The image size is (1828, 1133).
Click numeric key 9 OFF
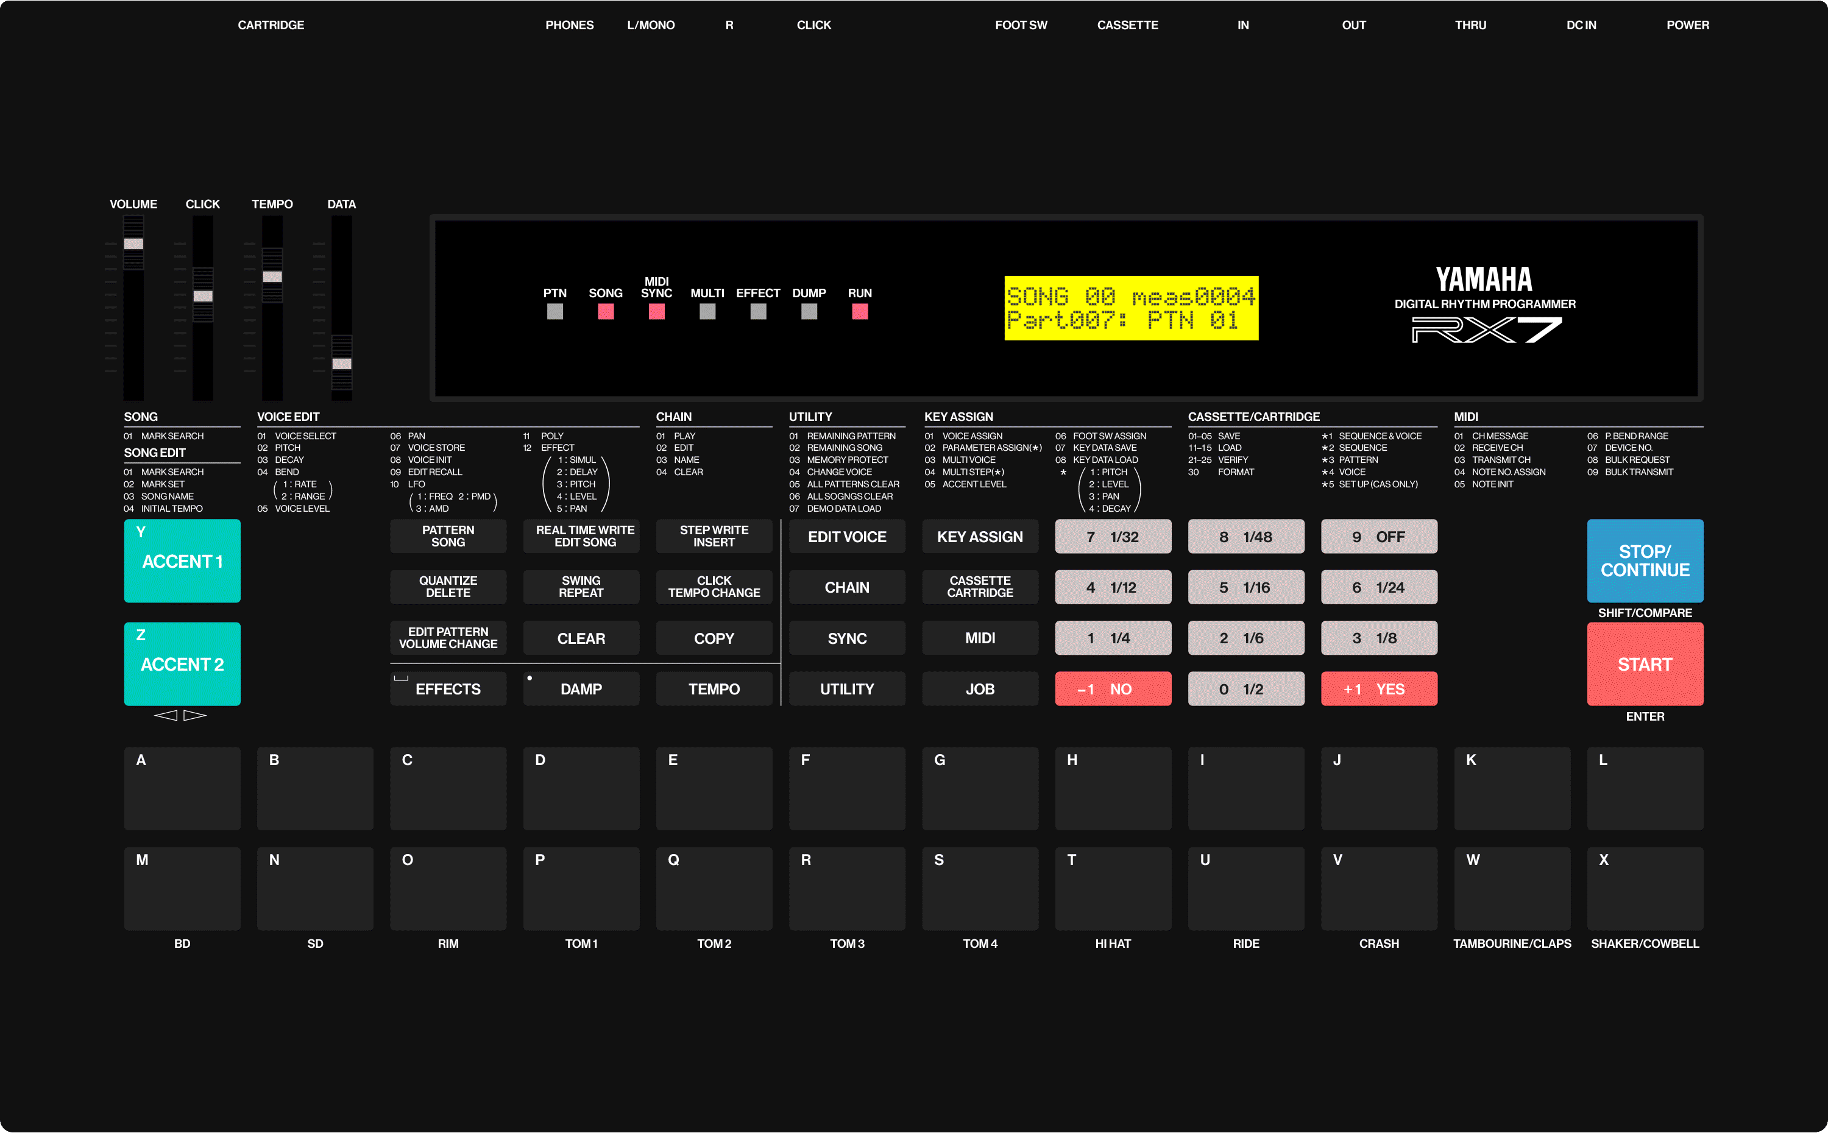point(1379,537)
